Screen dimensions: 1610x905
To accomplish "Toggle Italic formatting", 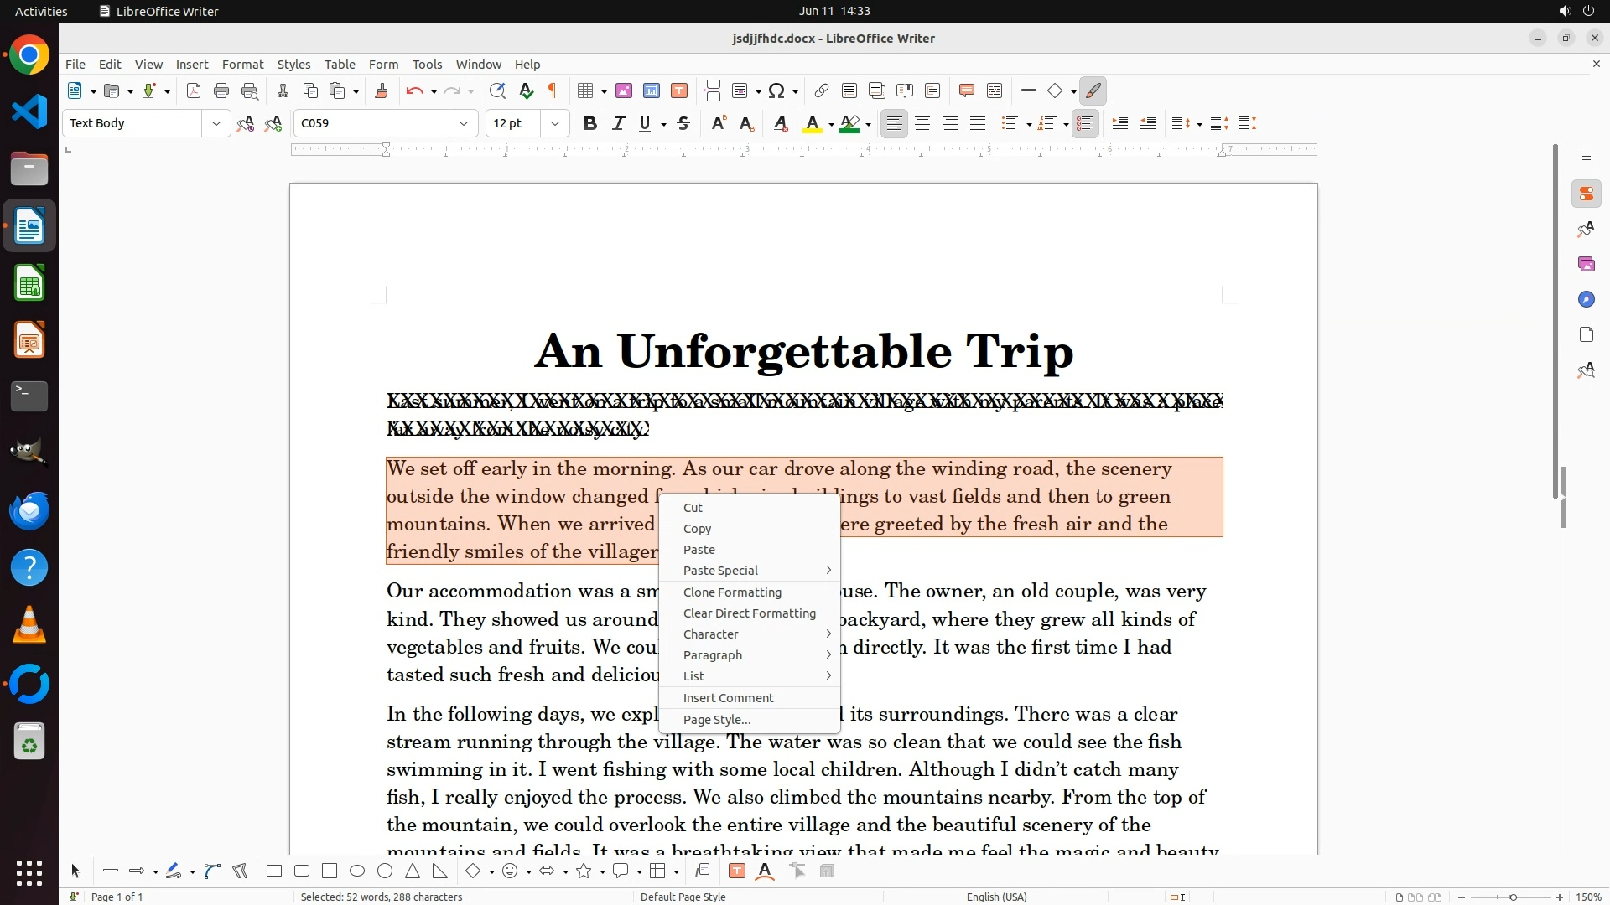I will point(618,124).
